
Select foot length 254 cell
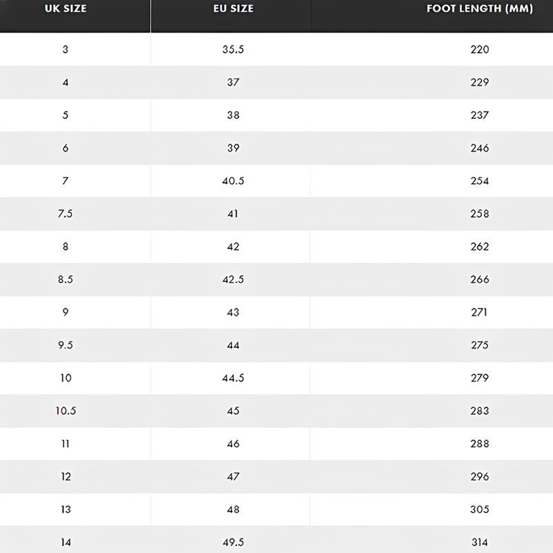tap(479, 181)
